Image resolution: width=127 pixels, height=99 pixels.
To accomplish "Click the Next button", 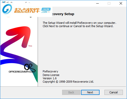I will point(90,92).
